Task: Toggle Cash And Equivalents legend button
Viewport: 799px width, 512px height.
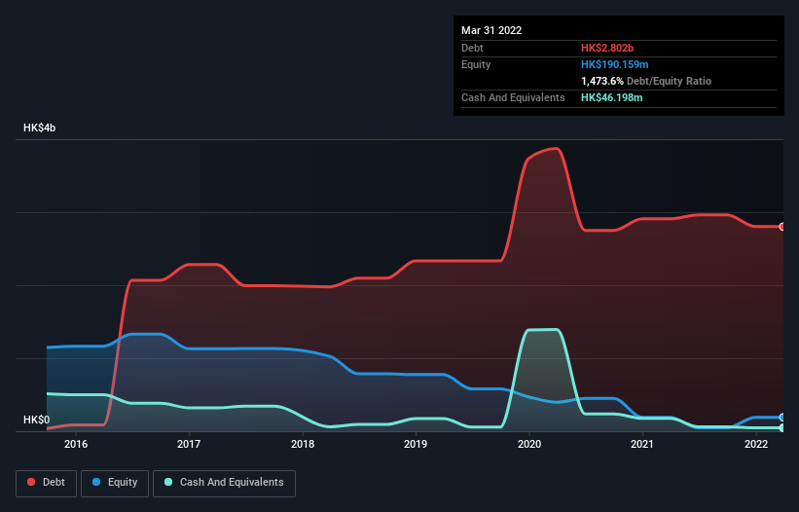Action: coord(224,483)
